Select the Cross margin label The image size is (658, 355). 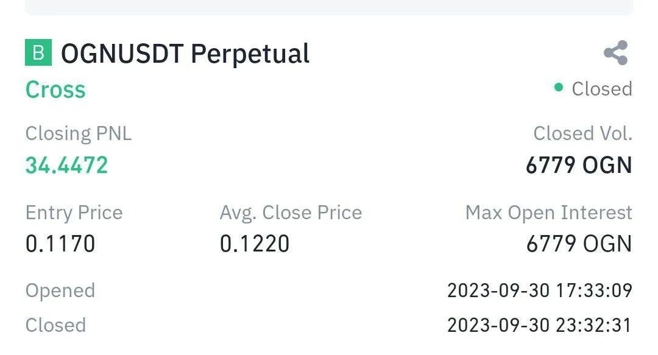click(55, 90)
